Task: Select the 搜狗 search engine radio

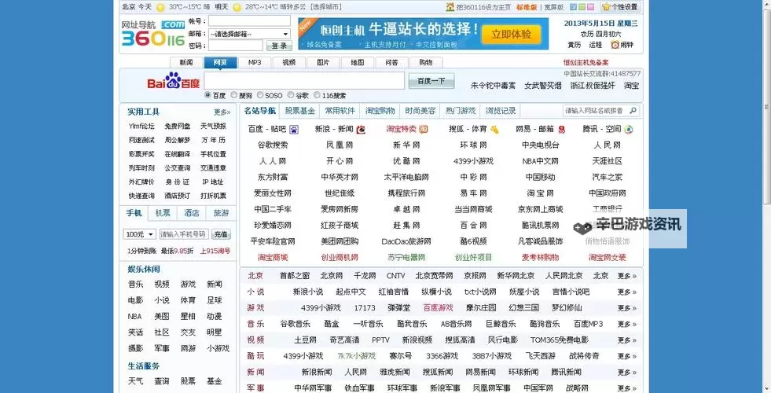Action: coord(234,95)
